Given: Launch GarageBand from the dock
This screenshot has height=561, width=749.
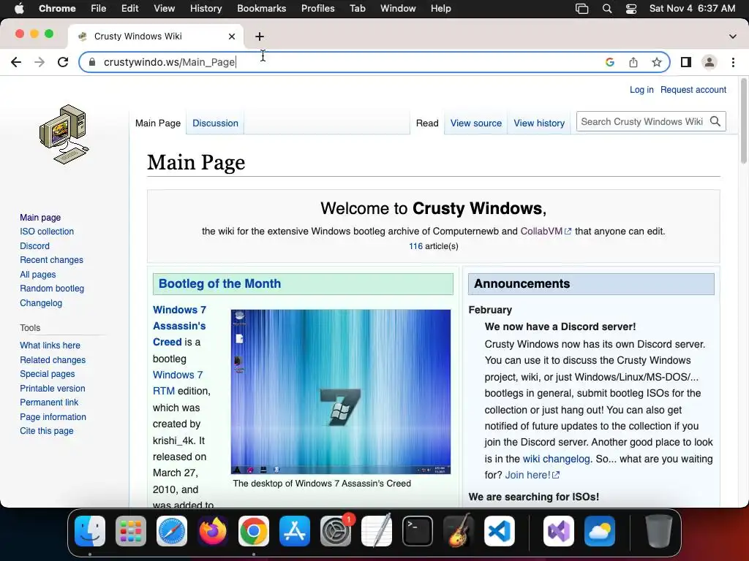Looking at the screenshot, I should pos(459,531).
